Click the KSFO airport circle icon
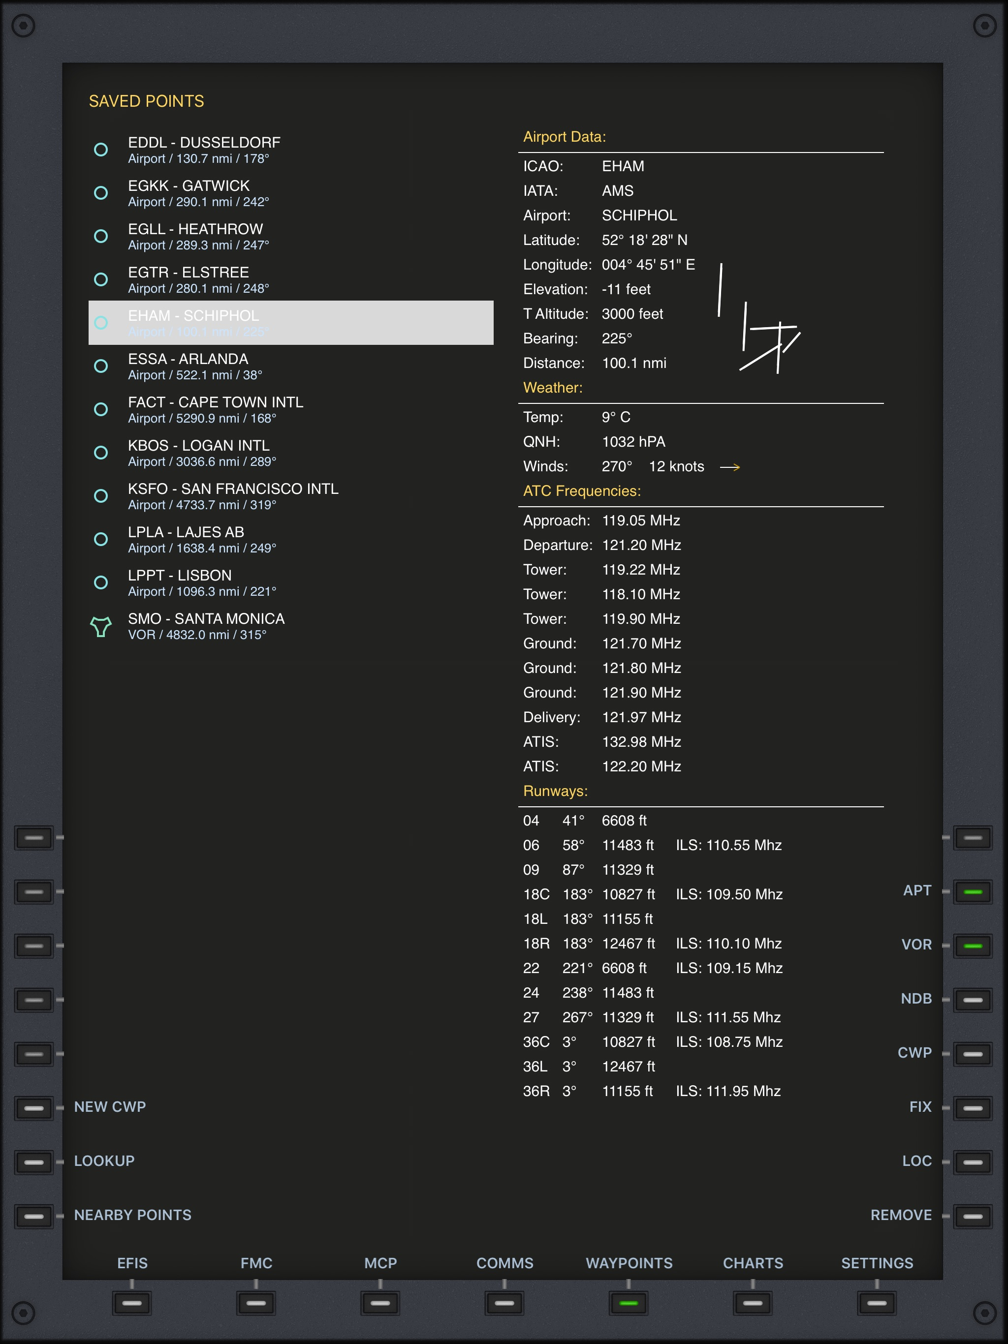 coord(101,496)
